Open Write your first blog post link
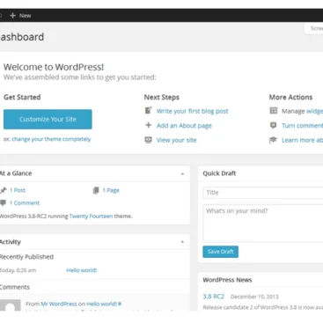The image size is (323, 323). click(x=192, y=111)
